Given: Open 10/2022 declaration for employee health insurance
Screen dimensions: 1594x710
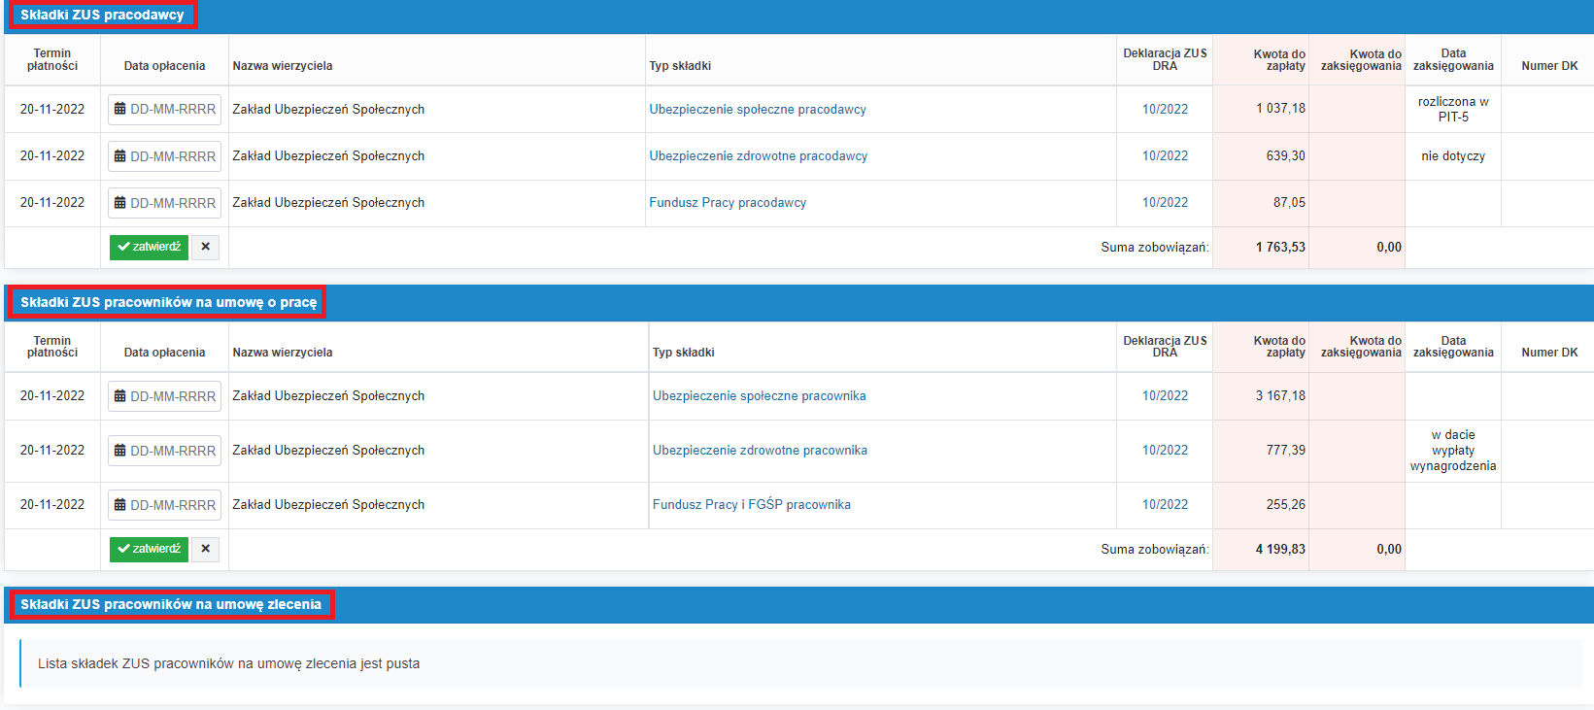Looking at the screenshot, I should tap(1165, 451).
